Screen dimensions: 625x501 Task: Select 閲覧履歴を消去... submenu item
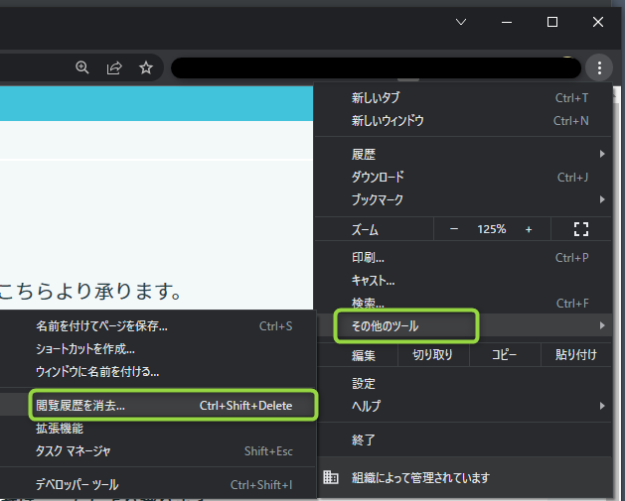[157, 405]
